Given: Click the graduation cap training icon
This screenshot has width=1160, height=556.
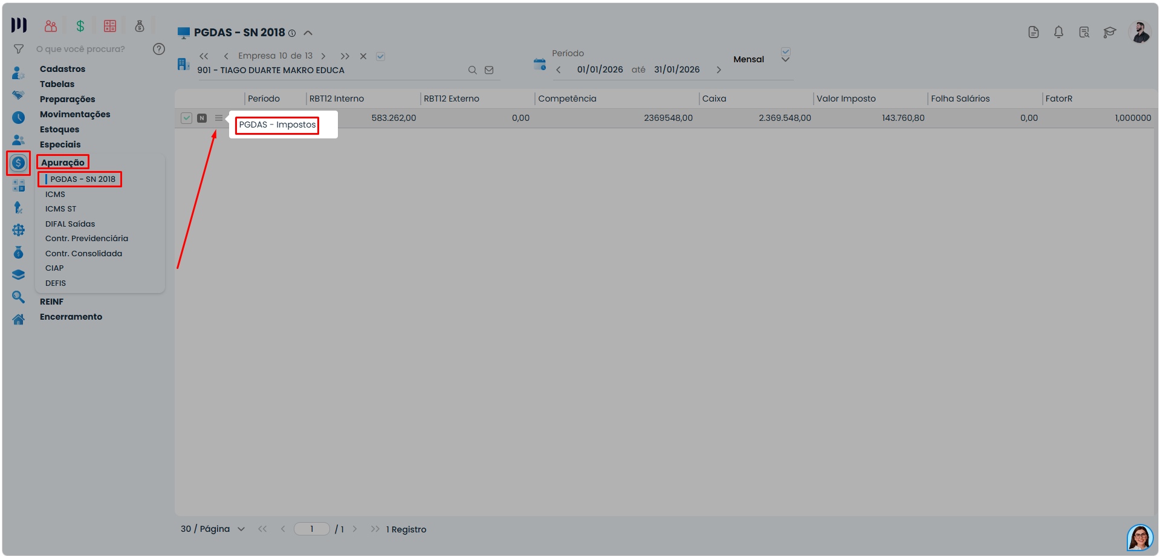Looking at the screenshot, I should 1109,32.
